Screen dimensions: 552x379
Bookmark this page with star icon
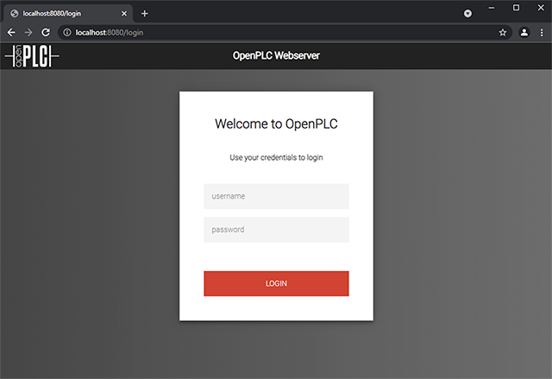pos(502,32)
